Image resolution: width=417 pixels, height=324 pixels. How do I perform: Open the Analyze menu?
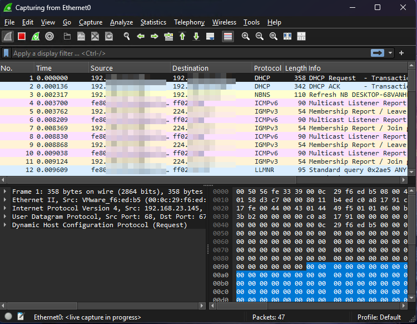pyautogui.click(x=121, y=22)
